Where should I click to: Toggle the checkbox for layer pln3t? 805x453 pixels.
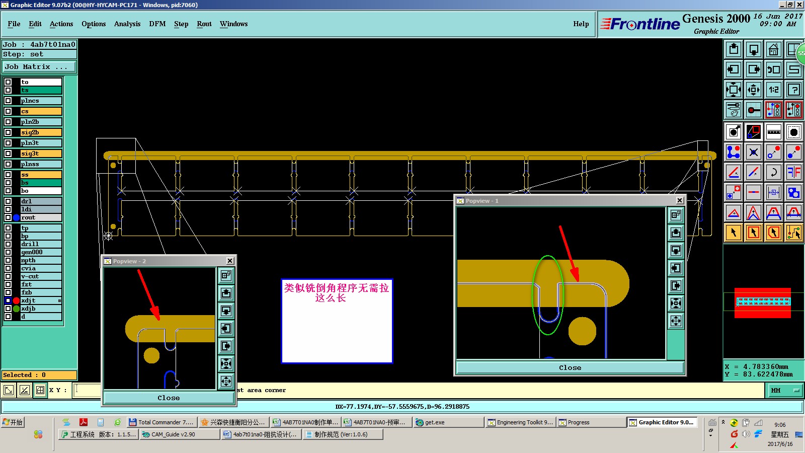pos(8,143)
